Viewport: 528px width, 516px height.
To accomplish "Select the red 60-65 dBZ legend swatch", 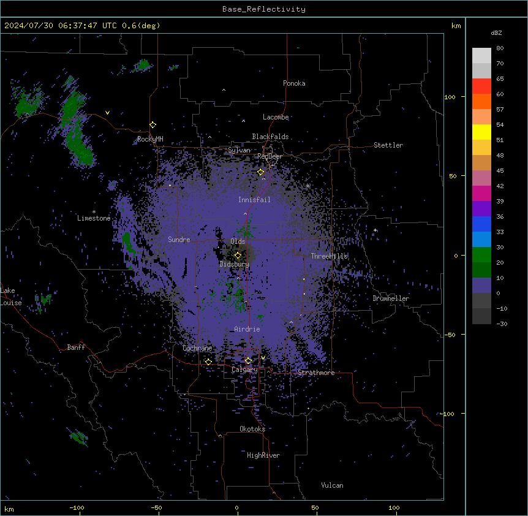I will tap(481, 86).
